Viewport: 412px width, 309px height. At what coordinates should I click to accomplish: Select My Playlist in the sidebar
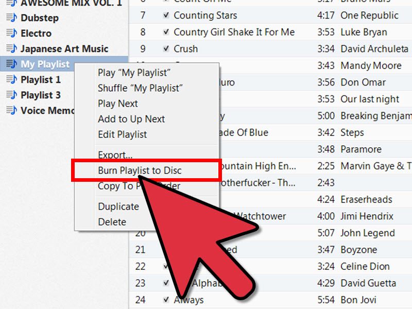[x=45, y=64]
